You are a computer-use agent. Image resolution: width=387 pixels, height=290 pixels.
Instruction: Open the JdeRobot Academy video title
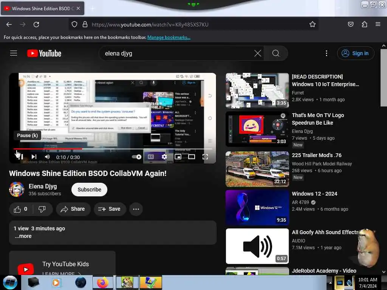[x=324, y=271]
